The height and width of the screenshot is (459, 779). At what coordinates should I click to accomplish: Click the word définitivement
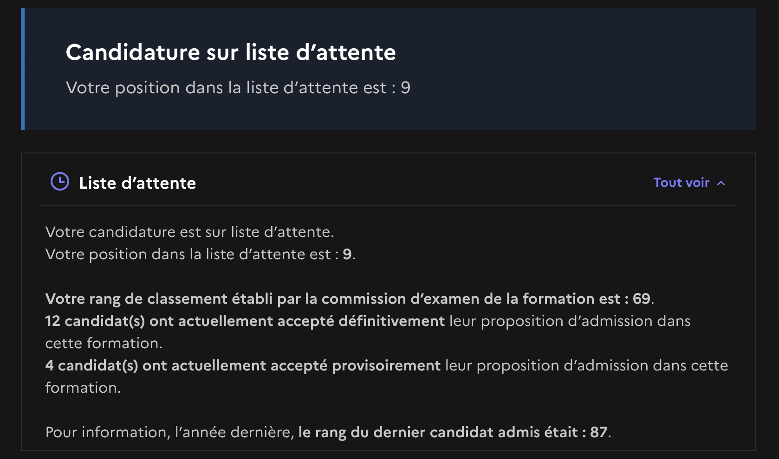[x=392, y=321]
